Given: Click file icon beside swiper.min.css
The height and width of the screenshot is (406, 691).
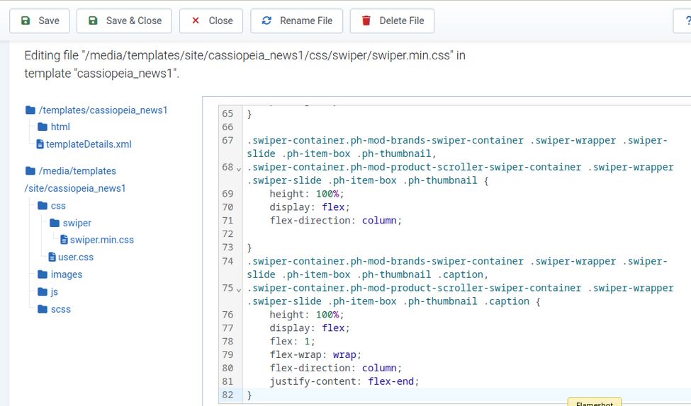Looking at the screenshot, I should point(64,240).
